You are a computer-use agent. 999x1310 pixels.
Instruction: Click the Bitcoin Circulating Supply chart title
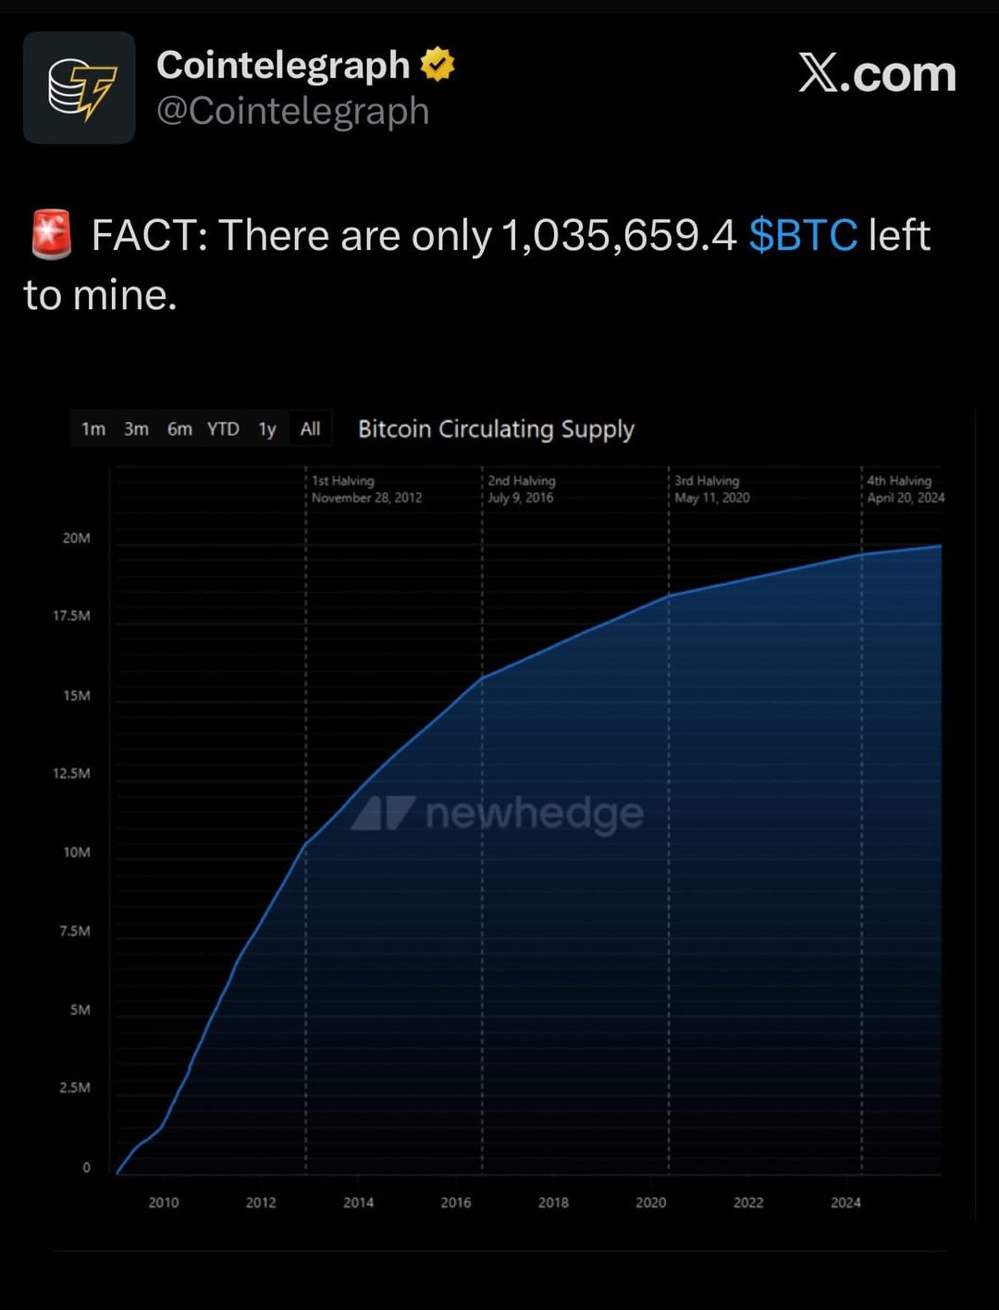tap(496, 429)
